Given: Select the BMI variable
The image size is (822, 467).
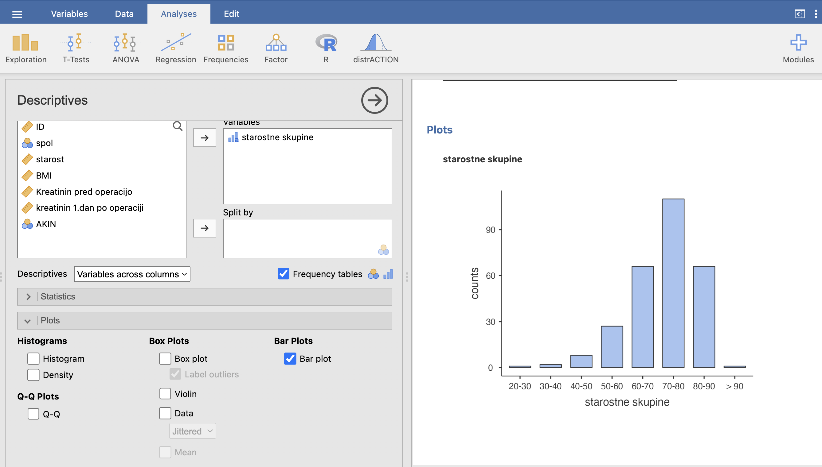Looking at the screenshot, I should click(101, 176).
